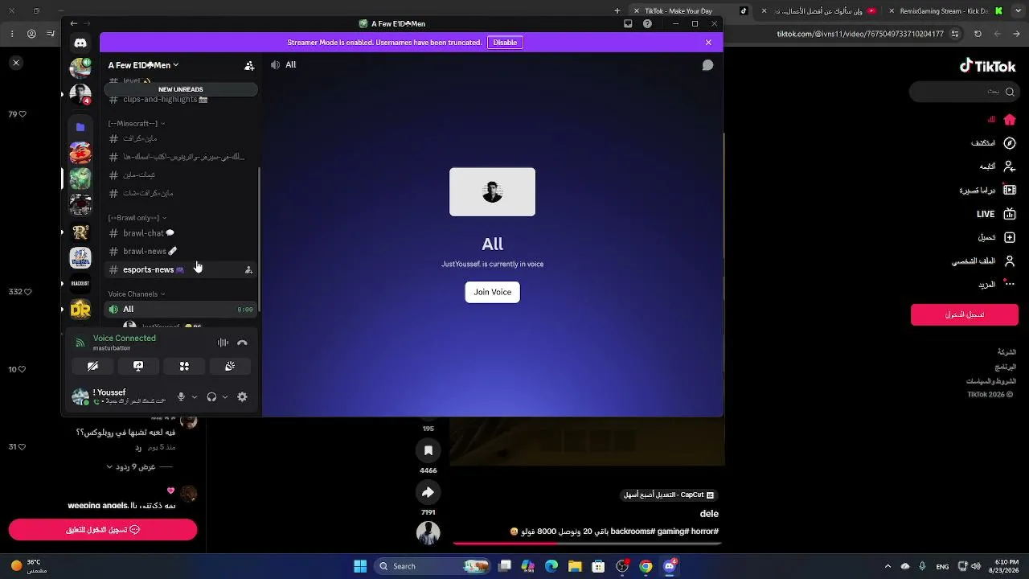Disable Streamer Mode
The width and height of the screenshot is (1029, 579).
505,43
